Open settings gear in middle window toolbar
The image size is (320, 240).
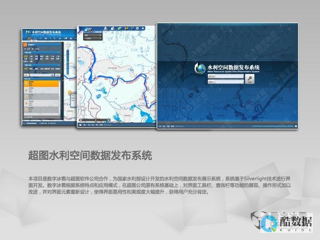pos(137,28)
